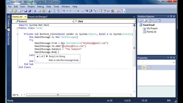This screenshot has height=103, width=183.
Task: Toggle auto-hide pin on Solution Explorer
Action: (171, 17)
